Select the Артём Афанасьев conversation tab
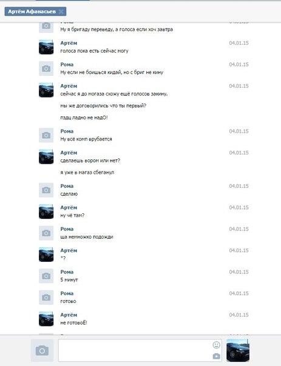This screenshot has height=366, width=281. click(32, 12)
